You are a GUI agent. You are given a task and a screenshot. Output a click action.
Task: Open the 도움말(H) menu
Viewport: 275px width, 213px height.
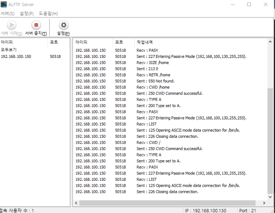point(48,14)
